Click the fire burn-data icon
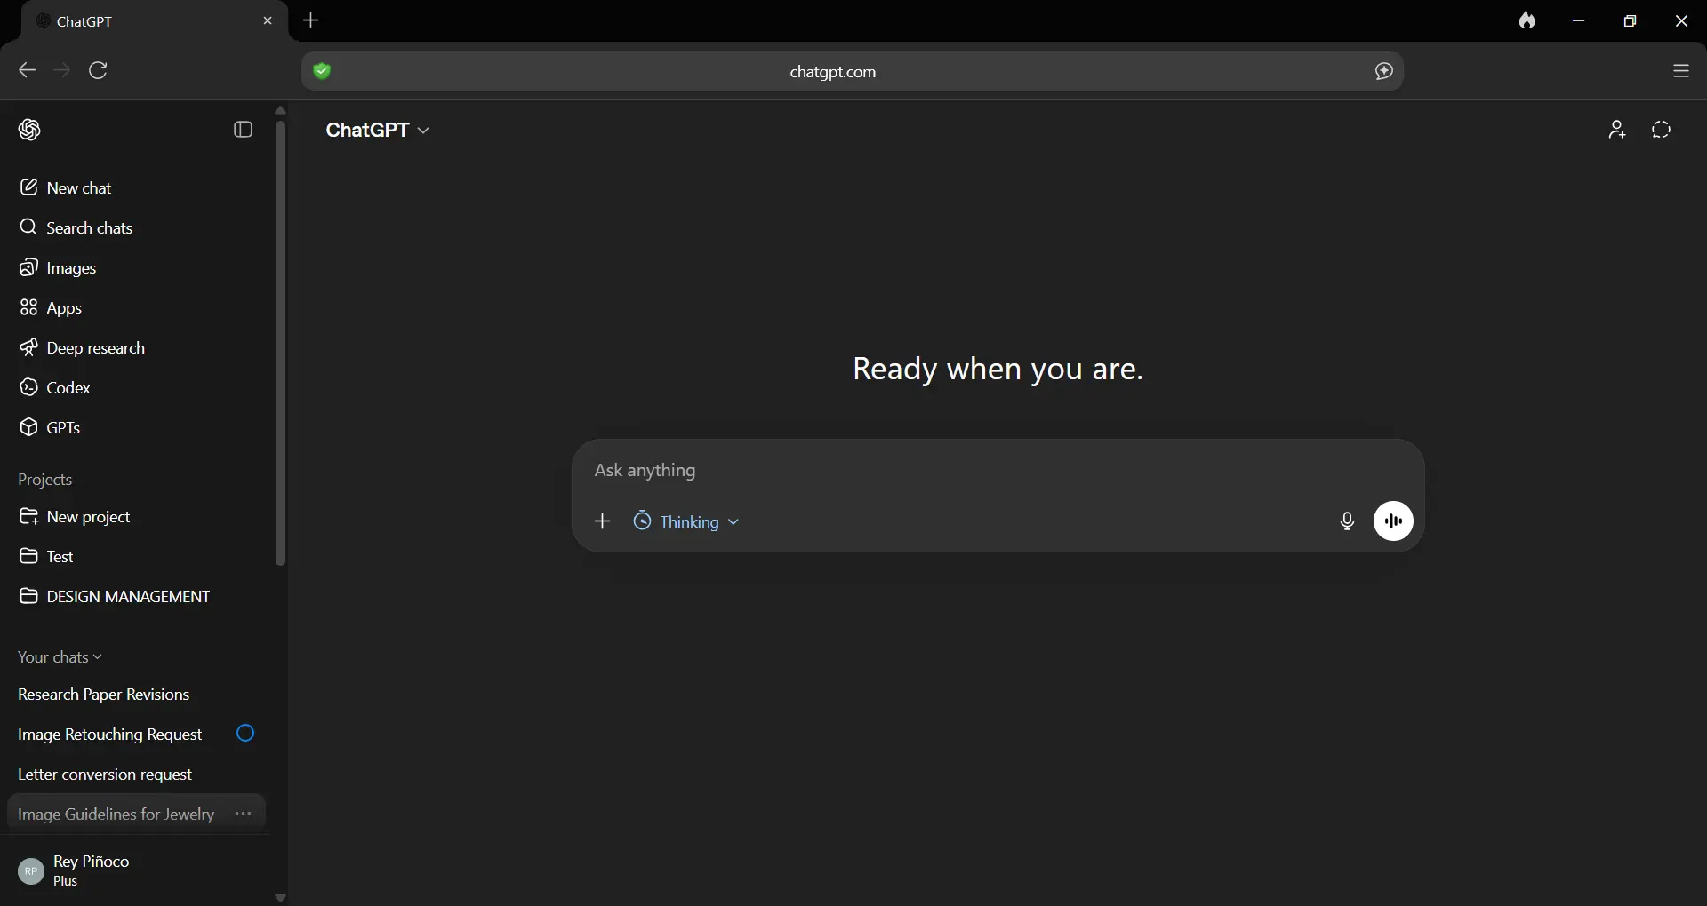Screen dimensions: 1707x906 point(1527,20)
